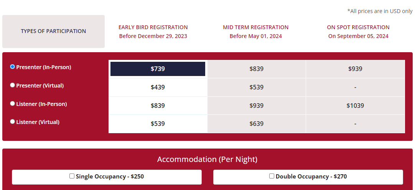The width and height of the screenshot is (415, 190).
Task: Click the highlighted $739 early bird price
Action: 158,69
